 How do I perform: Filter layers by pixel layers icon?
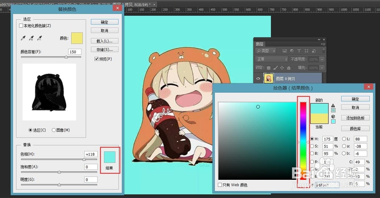click(285, 50)
